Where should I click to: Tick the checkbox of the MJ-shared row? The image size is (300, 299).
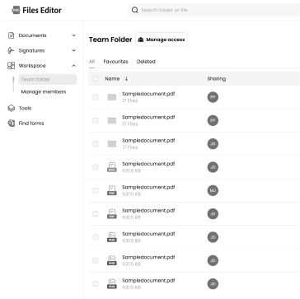tap(95, 190)
